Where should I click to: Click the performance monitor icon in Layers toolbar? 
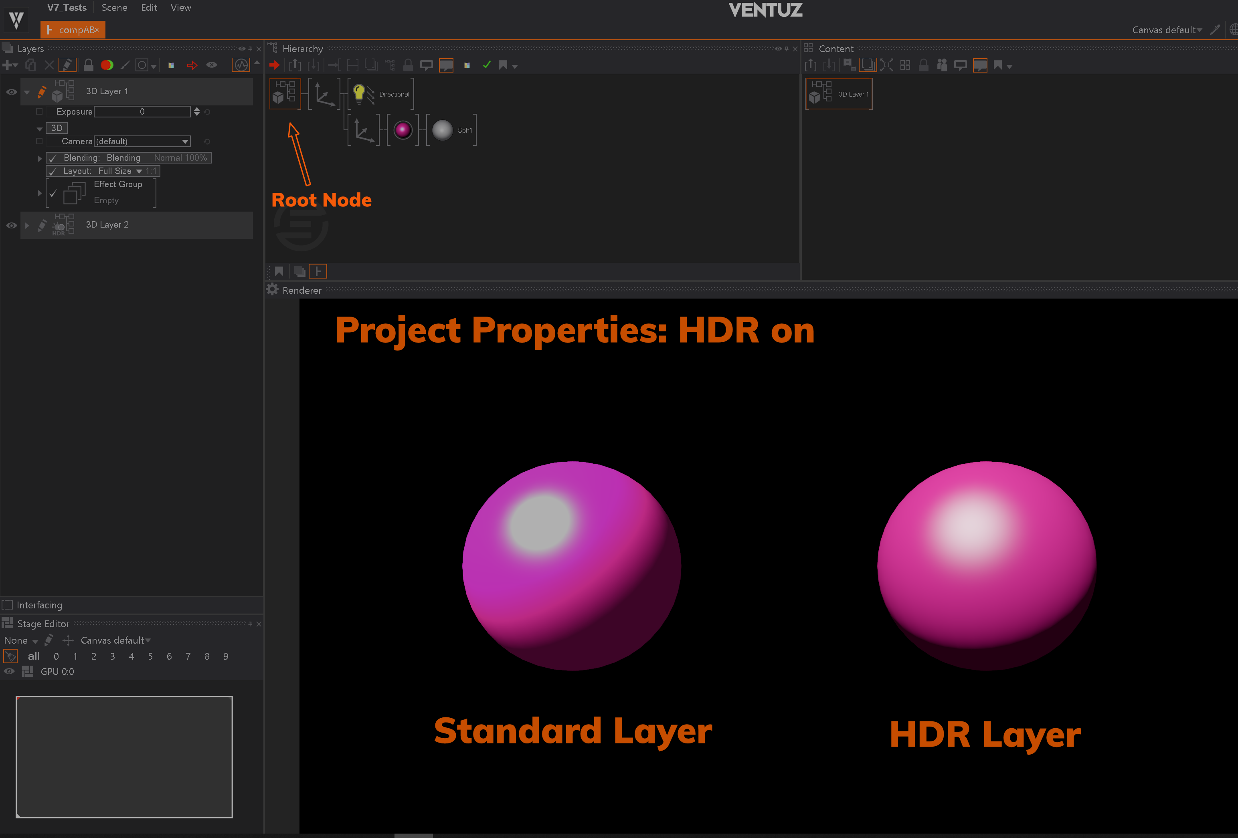[x=241, y=65]
